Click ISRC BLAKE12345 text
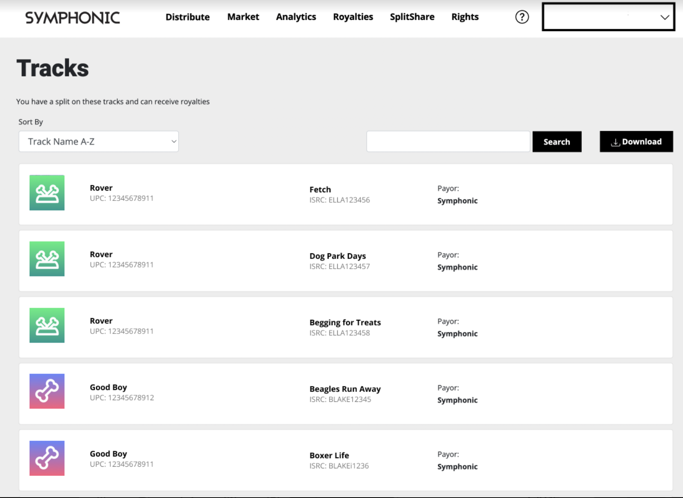The width and height of the screenshot is (683, 498). click(340, 400)
